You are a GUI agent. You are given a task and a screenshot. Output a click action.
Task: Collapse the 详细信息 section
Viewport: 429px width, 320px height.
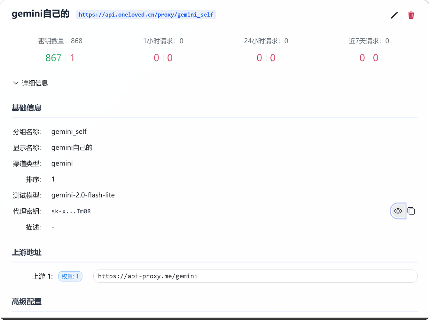30,83
